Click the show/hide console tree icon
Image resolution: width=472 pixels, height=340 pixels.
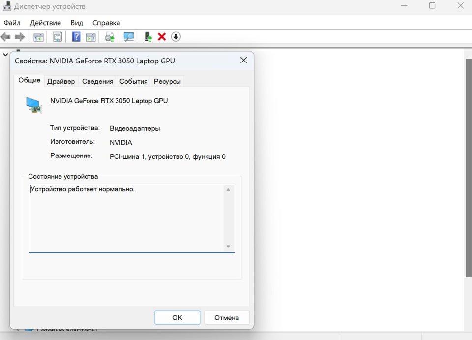coord(38,37)
